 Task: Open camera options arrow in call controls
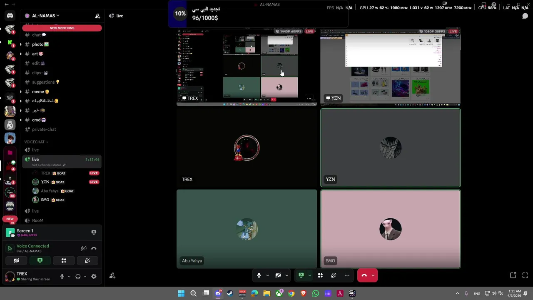(x=286, y=275)
